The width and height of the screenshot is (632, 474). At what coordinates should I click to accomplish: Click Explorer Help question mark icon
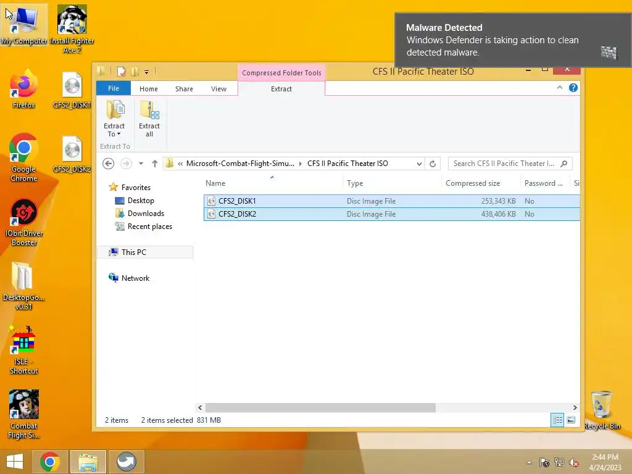573,88
